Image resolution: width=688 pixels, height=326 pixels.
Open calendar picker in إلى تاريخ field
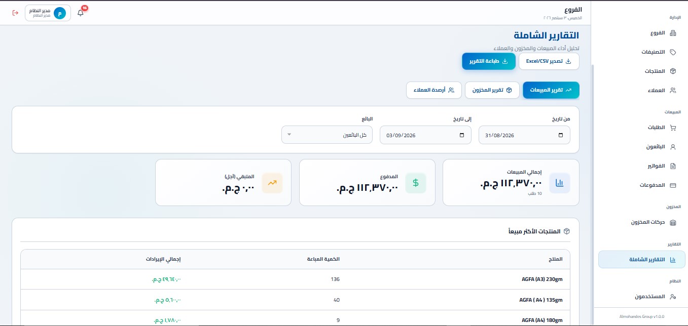[x=461, y=135]
